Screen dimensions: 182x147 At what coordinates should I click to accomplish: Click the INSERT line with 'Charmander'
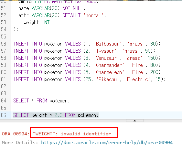tap(87, 65)
